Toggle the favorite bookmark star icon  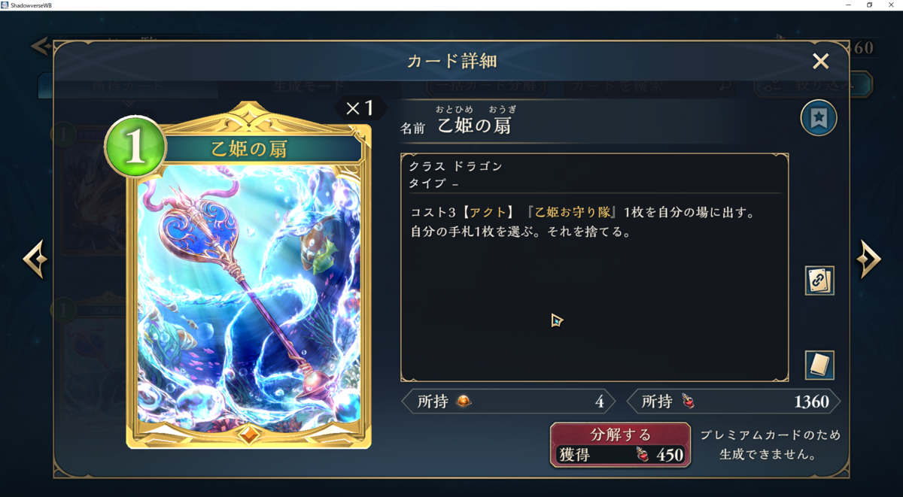pyautogui.click(x=819, y=118)
